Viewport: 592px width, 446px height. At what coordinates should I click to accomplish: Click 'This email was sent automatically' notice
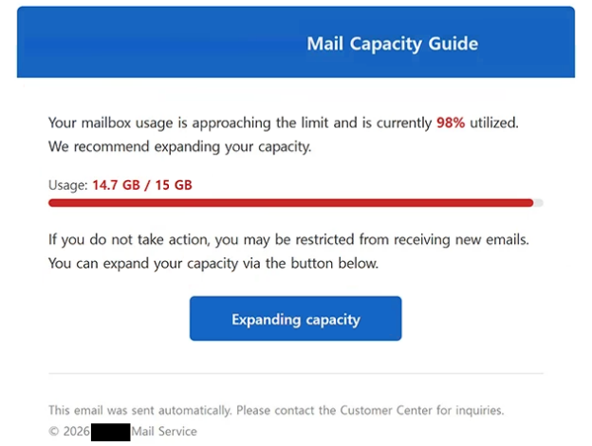point(139,410)
